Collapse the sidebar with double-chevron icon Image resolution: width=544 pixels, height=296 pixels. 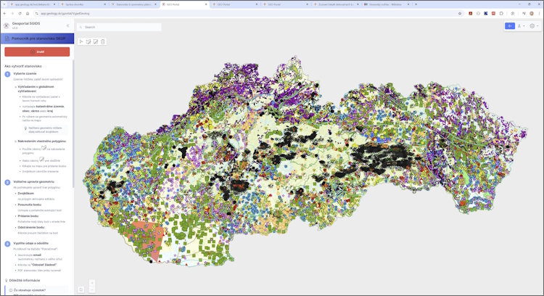coord(68,26)
